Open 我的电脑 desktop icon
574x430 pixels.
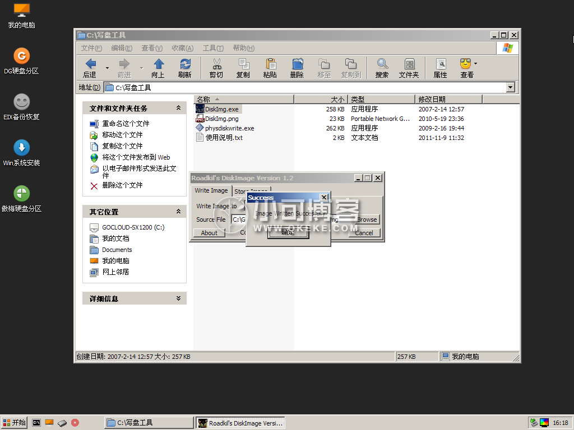pos(22,15)
